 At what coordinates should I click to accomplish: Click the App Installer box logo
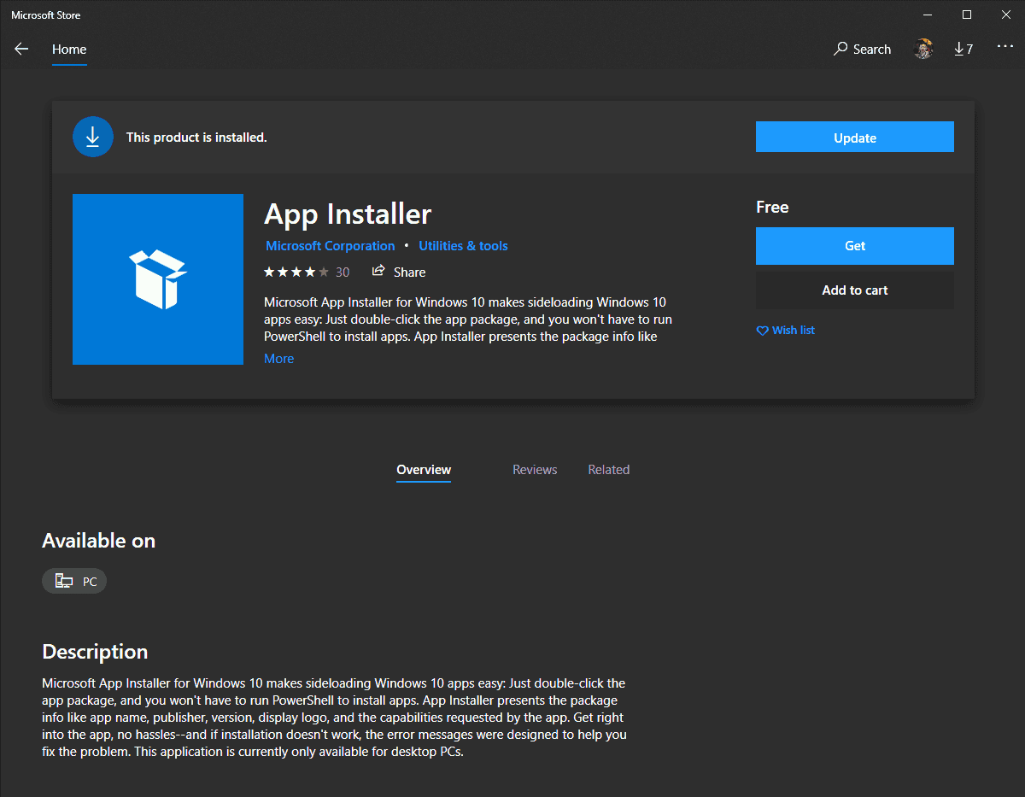158,279
